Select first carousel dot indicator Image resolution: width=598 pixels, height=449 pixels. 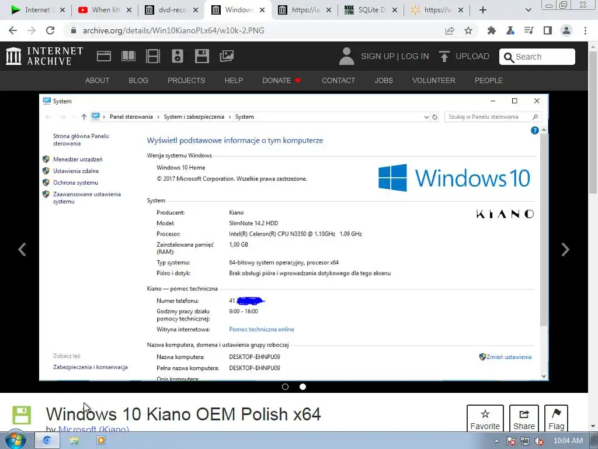(x=285, y=387)
